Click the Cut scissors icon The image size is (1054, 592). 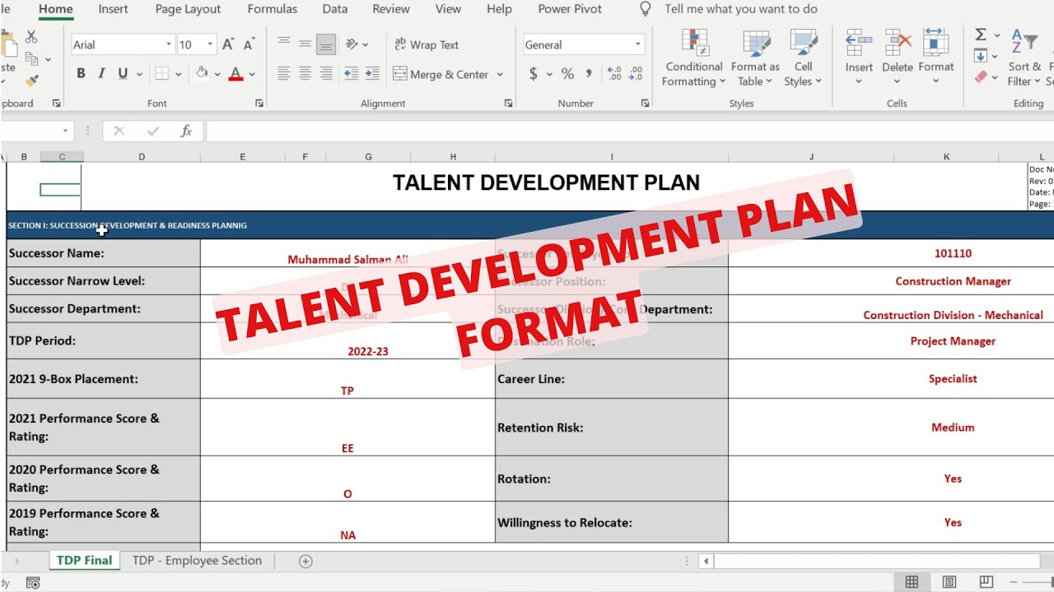31,37
